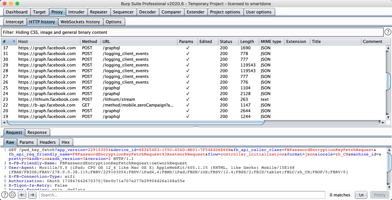Viewport: 392px width, 200px height.
Task: Click the Pretty button
Action: 380,195
